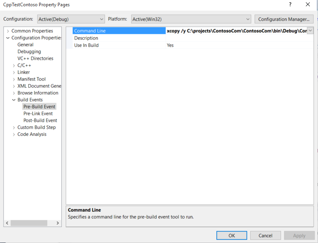Image resolution: width=318 pixels, height=243 pixels.
Task: Select the Post-Build Event item
Action: click(40, 121)
